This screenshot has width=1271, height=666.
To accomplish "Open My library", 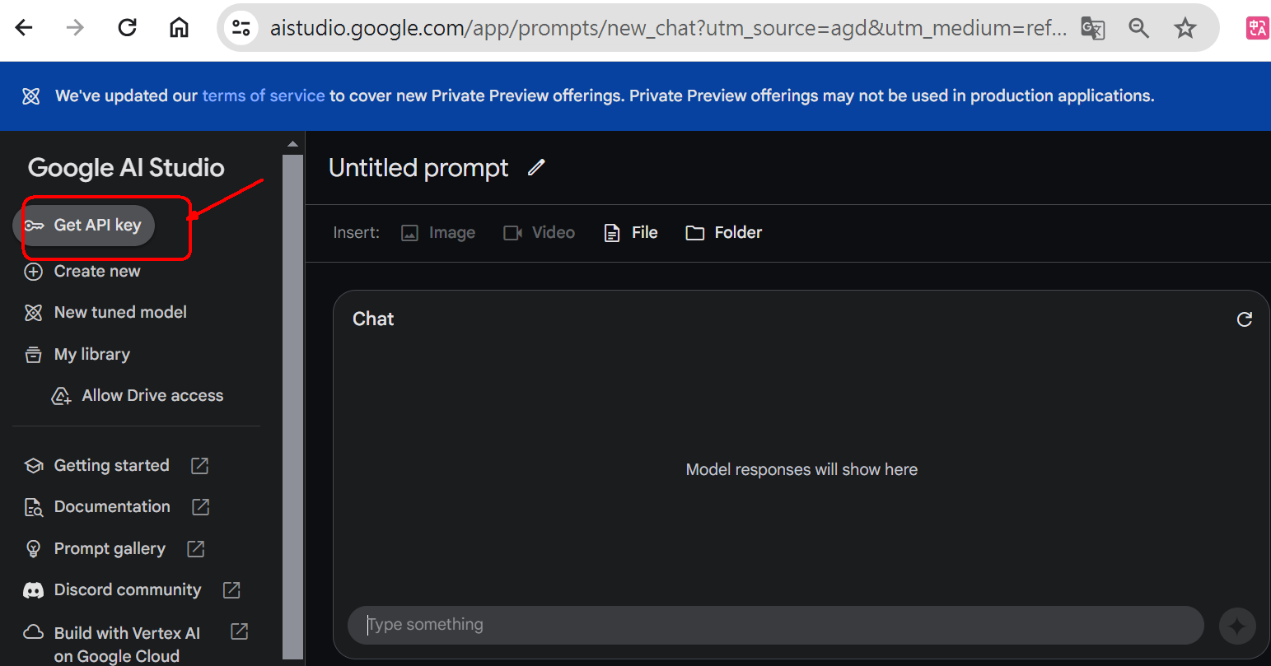I will 77,355.
